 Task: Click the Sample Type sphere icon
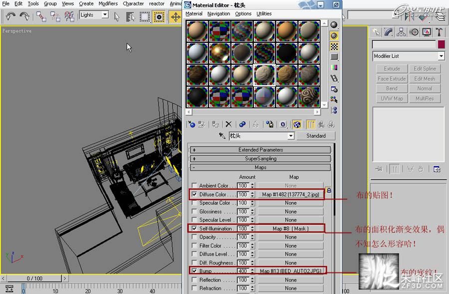(x=334, y=25)
